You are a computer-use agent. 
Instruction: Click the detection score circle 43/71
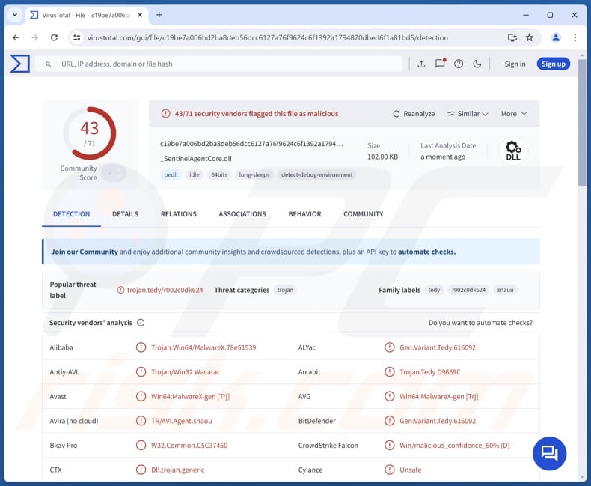(89, 133)
